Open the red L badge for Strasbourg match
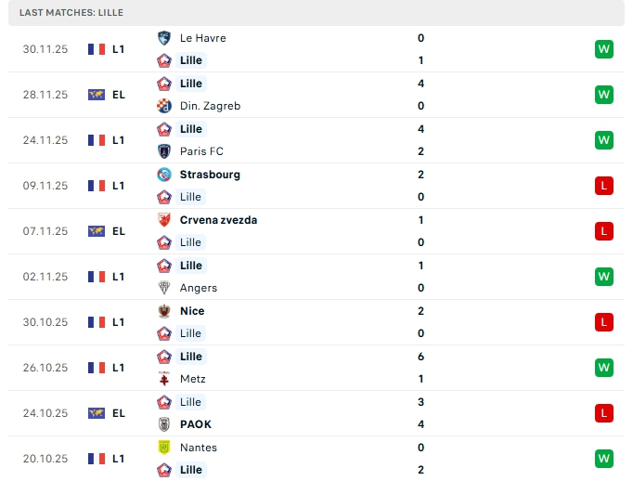This screenshot has width=633, height=481. [604, 186]
